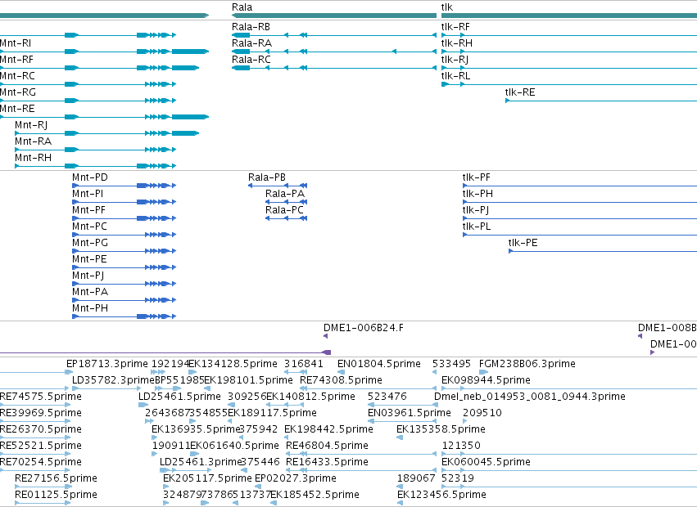Click EST label LD35782.3prime
Viewport: 697px width, 507px height.
click(x=113, y=380)
